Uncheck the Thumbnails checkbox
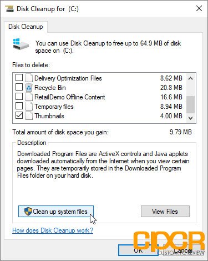This screenshot has height=261, width=208. coord(19,116)
